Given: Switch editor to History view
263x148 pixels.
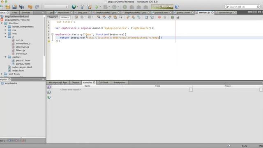Looking at the screenshot, I should 65,17.
